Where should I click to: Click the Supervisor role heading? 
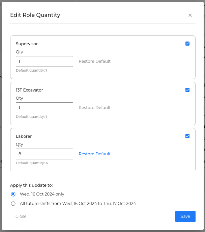pyautogui.click(x=27, y=44)
